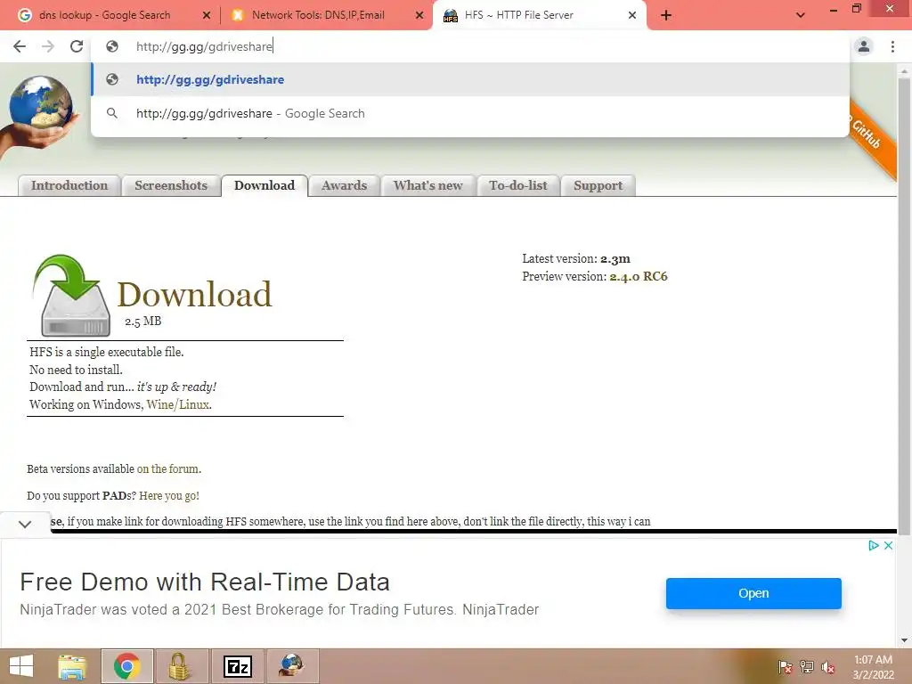
Task: Open the Support page tab
Action: point(598,185)
